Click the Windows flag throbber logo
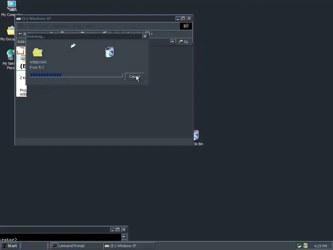 point(186,26)
